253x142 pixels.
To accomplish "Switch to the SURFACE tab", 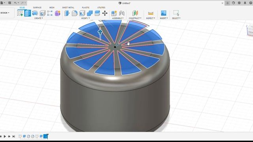I will pyautogui.click(x=37, y=7).
